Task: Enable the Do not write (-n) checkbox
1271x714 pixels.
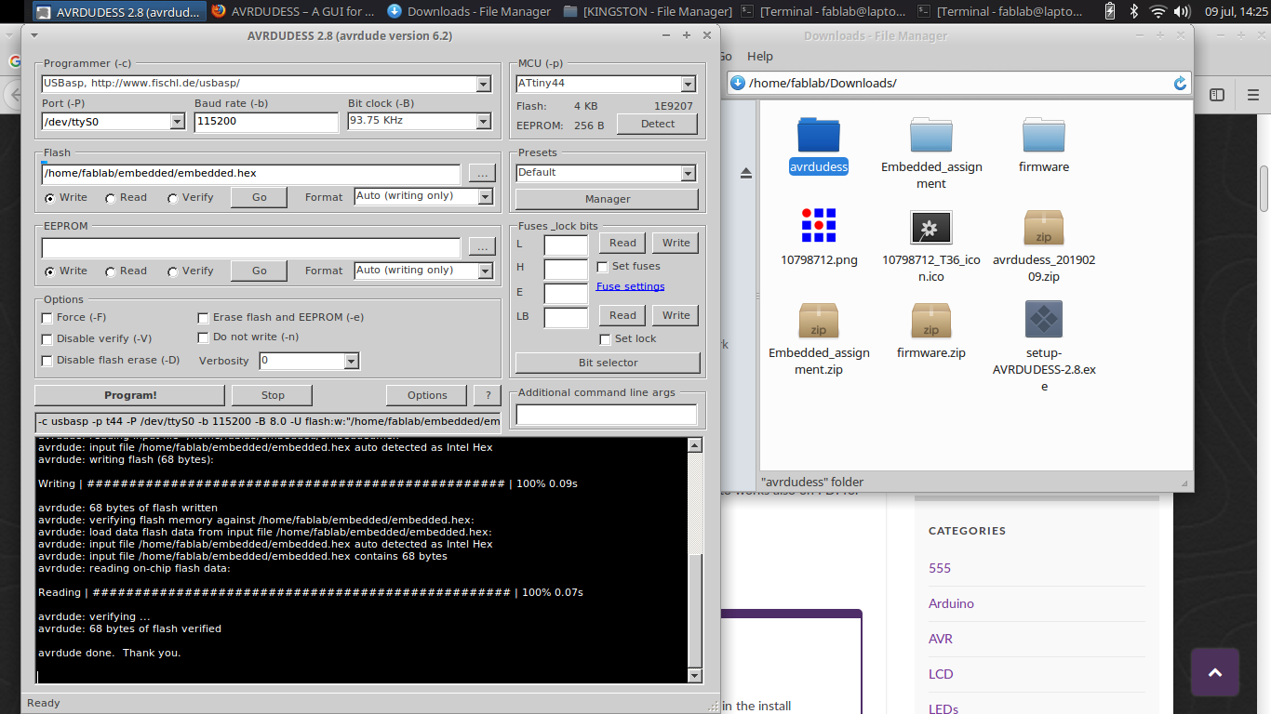Action: pos(204,338)
